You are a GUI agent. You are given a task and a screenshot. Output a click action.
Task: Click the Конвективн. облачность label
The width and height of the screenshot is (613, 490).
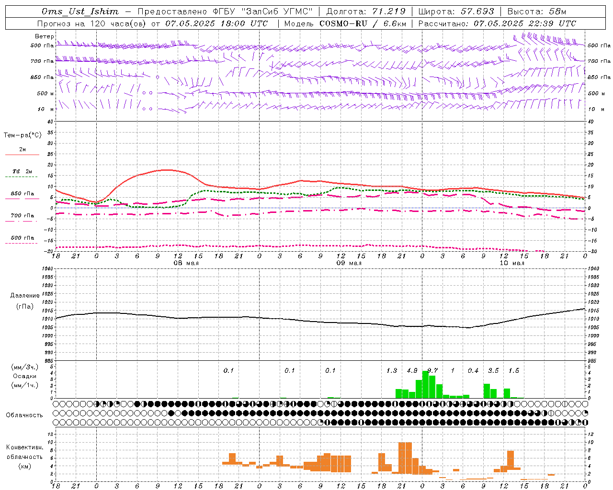[24, 452]
